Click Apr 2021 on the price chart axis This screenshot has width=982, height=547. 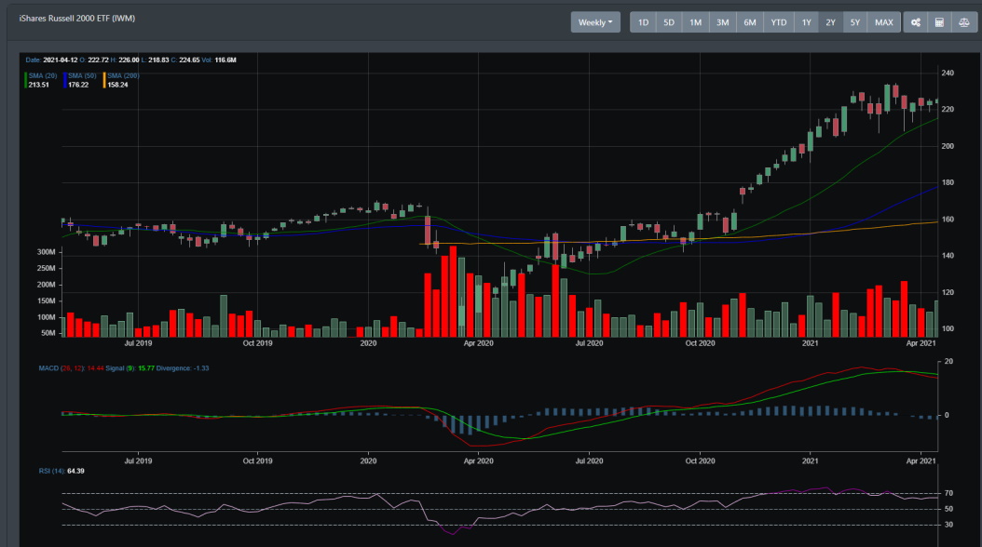click(x=921, y=343)
